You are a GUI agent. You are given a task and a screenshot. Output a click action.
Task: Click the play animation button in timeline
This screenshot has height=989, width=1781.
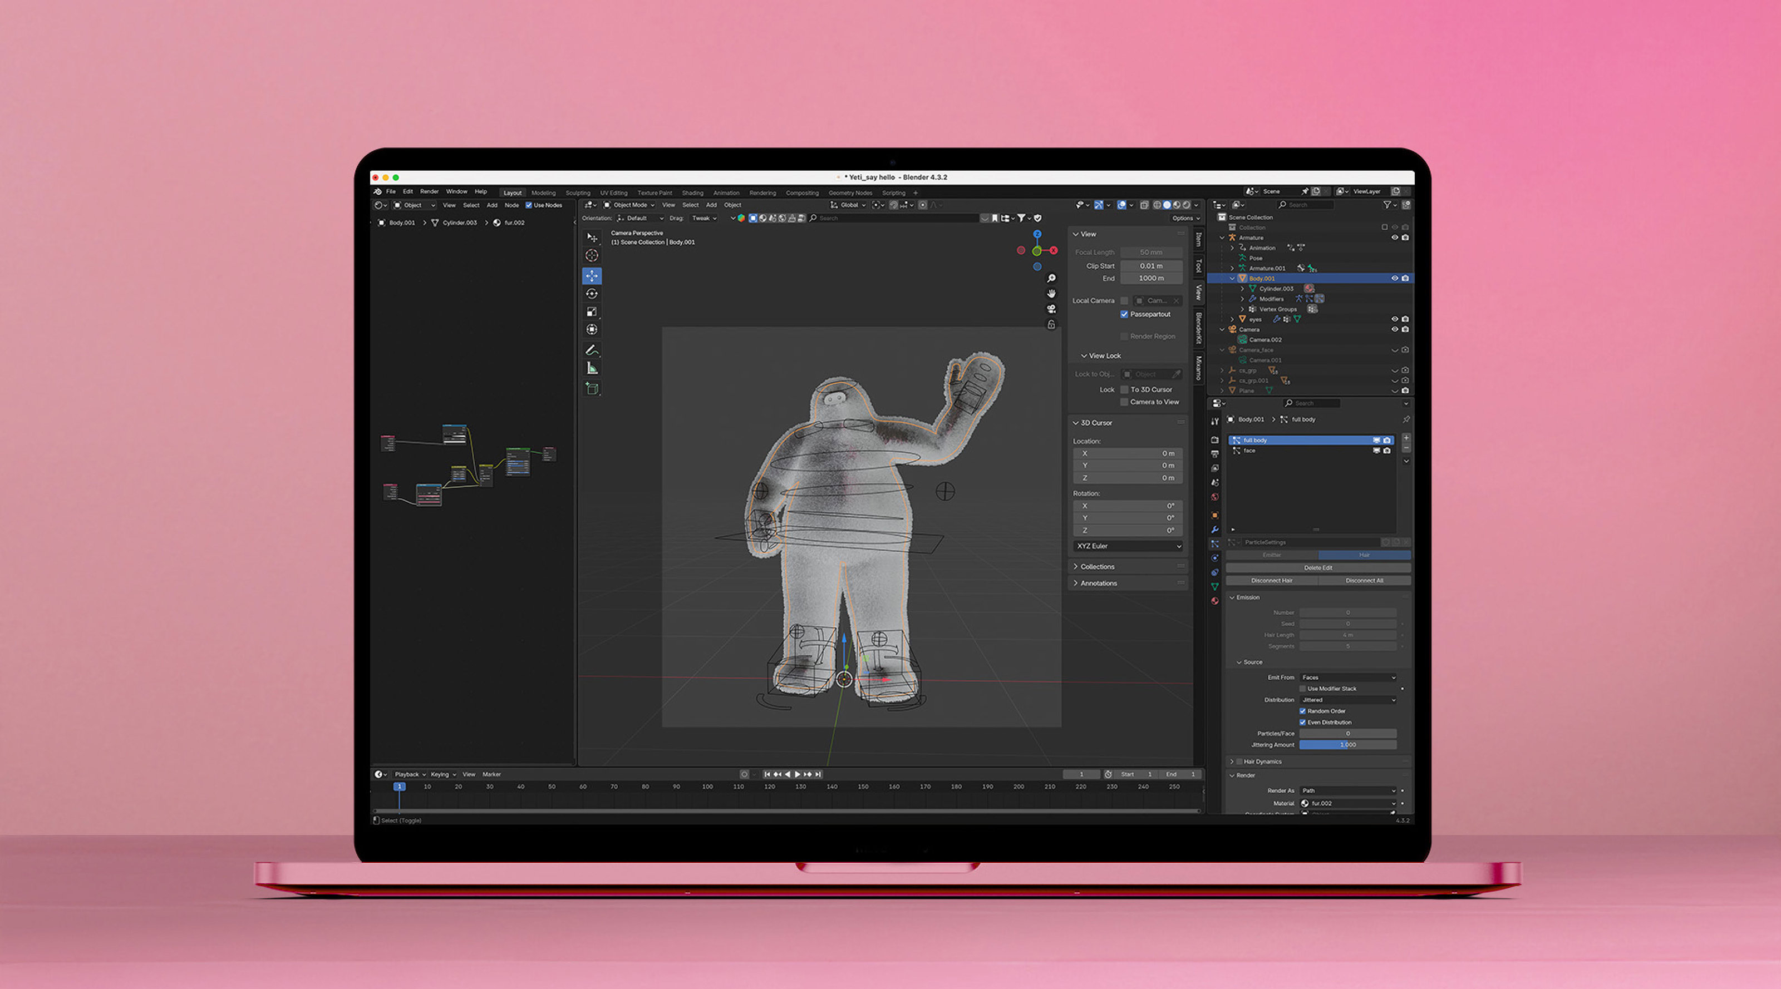click(797, 774)
